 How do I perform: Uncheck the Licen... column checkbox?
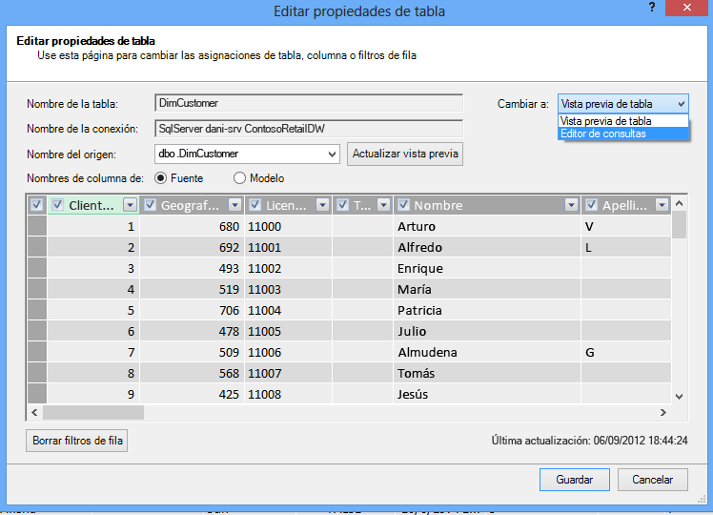click(255, 205)
